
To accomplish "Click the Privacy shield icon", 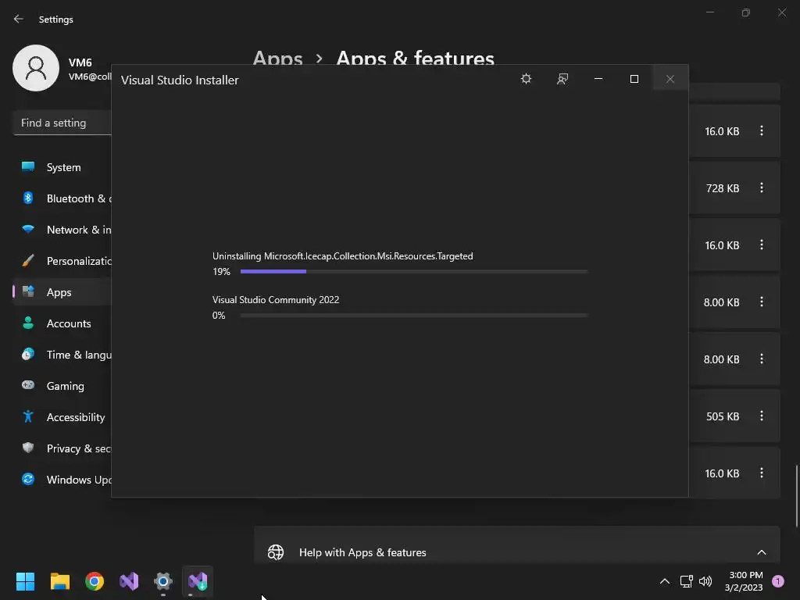I will (x=28, y=448).
